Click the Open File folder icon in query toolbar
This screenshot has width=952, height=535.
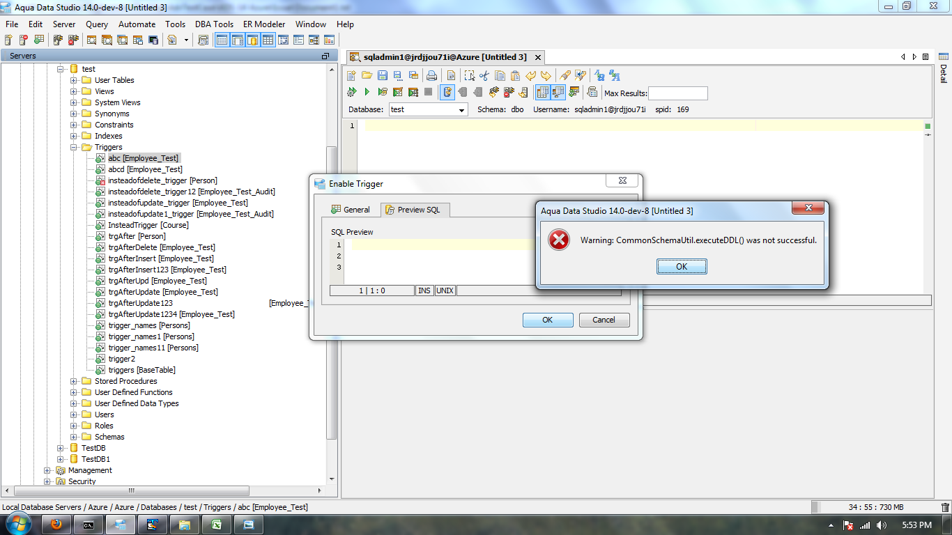(x=367, y=75)
